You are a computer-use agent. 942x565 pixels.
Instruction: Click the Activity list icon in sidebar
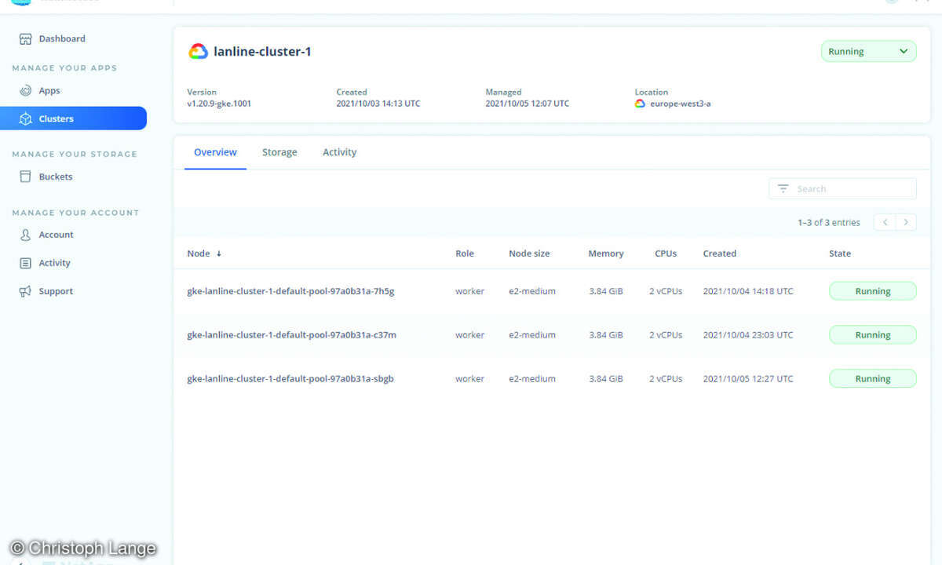tap(25, 263)
